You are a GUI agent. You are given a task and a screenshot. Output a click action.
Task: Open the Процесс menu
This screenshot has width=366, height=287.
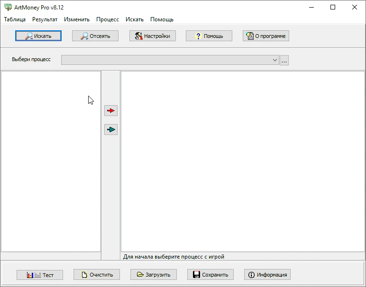tap(108, 19)
